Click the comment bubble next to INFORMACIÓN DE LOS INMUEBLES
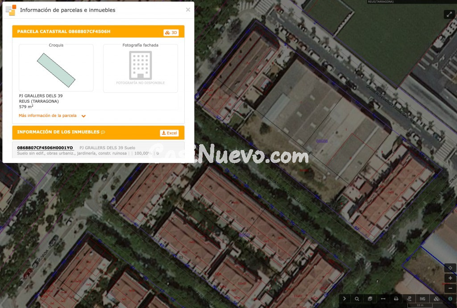 point(103,132)
